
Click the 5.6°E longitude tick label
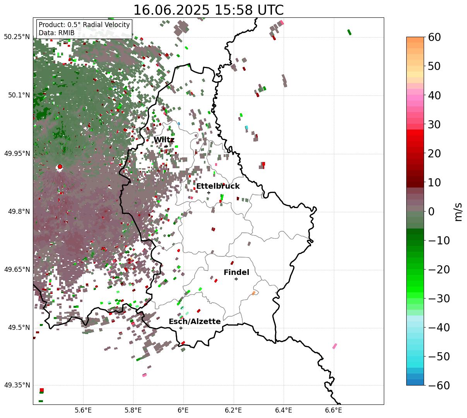tap(83, 411)
